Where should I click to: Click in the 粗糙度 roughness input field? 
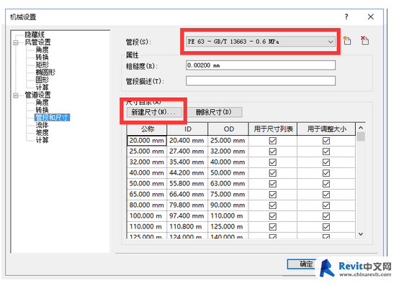point(261,65)
